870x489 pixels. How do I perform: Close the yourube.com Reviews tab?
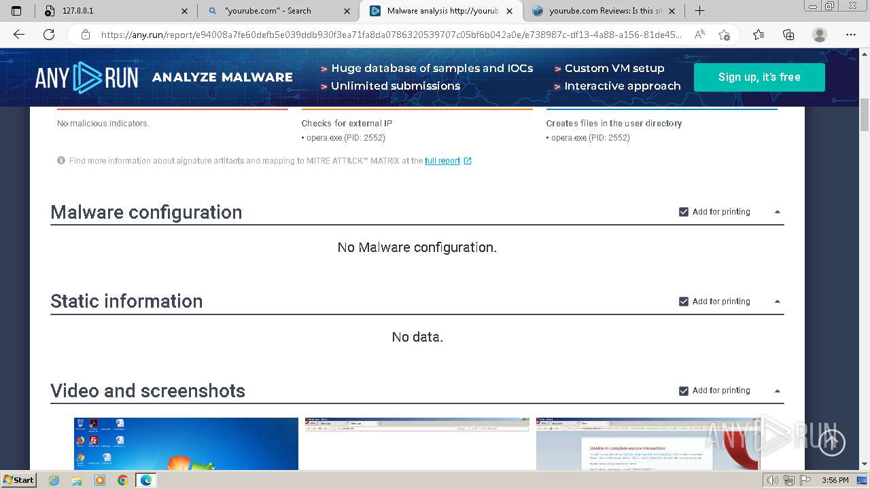[672, 11]
